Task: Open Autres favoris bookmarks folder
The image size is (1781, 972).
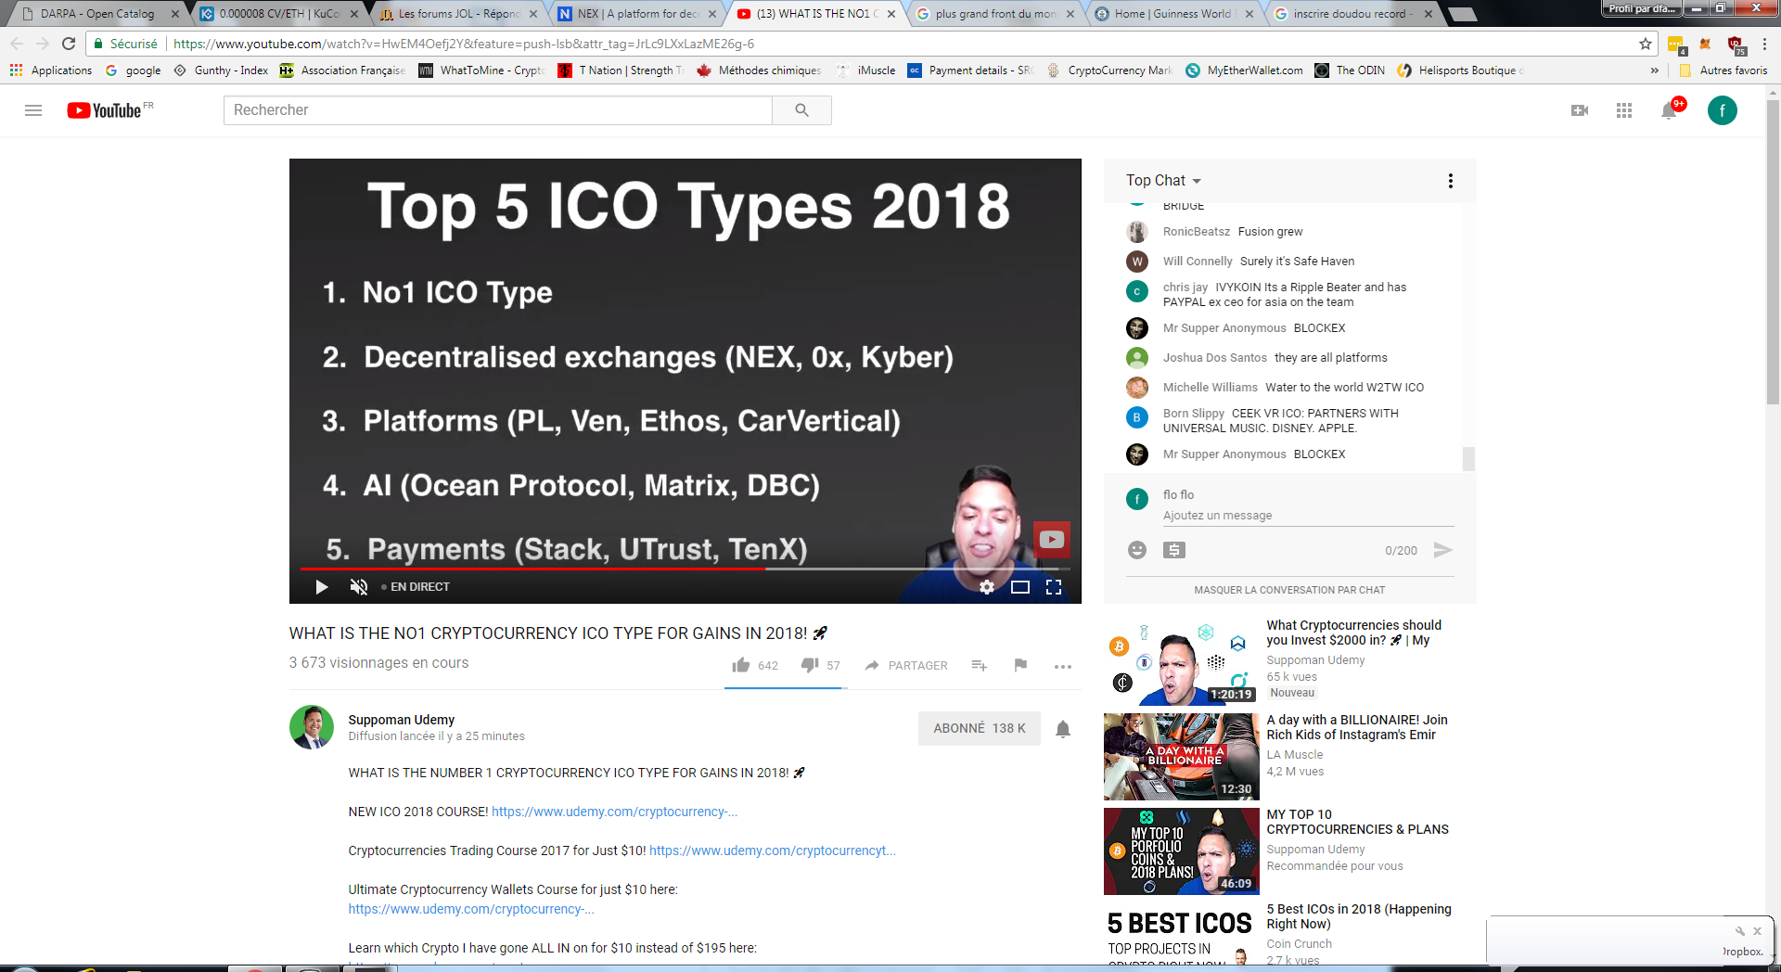Action: point(1723,70)
